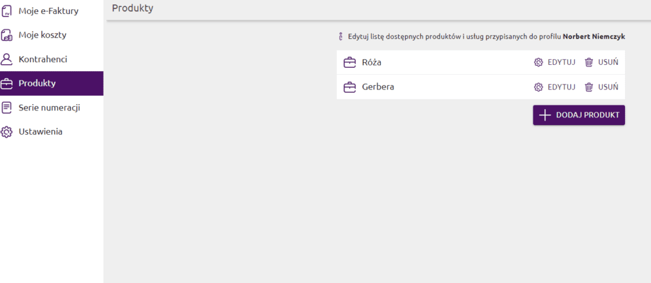
Task: Click the briefcase icon beside Gerbera
Action: tap(350, 87)
